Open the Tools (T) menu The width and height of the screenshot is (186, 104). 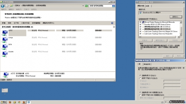[x=26, y=10]
